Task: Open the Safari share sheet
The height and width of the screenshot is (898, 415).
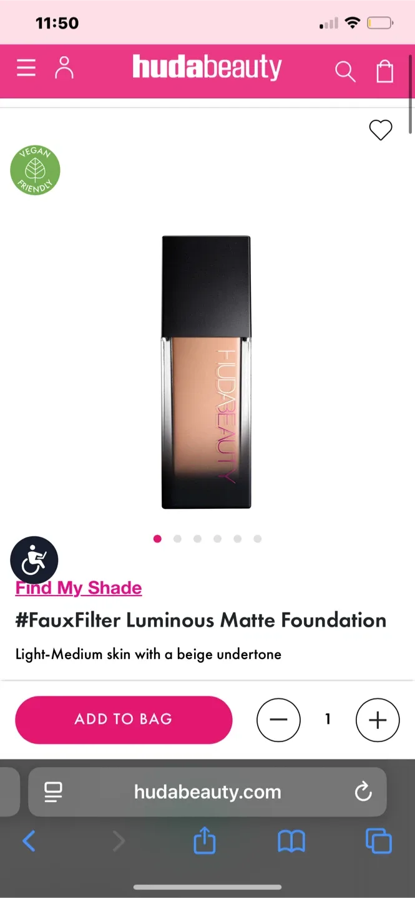Action: pos(204,841)
